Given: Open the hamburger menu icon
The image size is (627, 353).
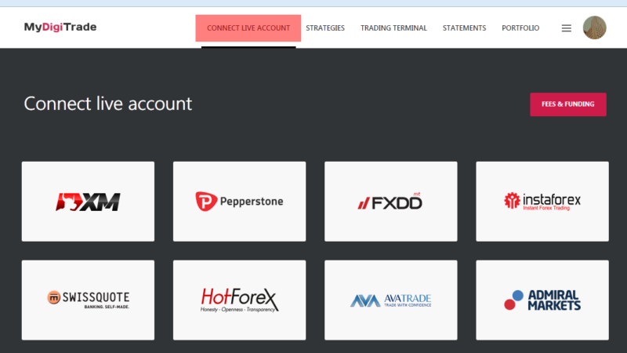Looking at the screenshot, I should (566, 28).
